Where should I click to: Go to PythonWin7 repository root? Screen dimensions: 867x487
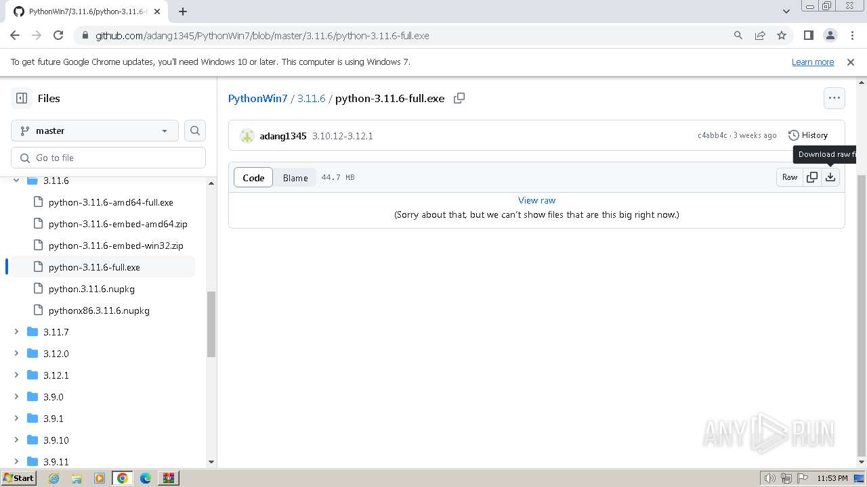258,98
